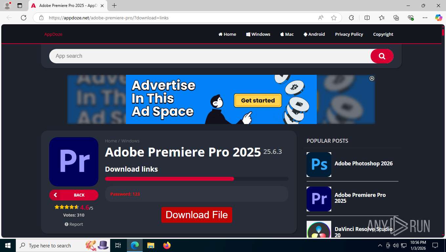This screenshot has width=446, height=252.
Task: Launch Copilot sidebar icon
Action: [x=438, y=18]
